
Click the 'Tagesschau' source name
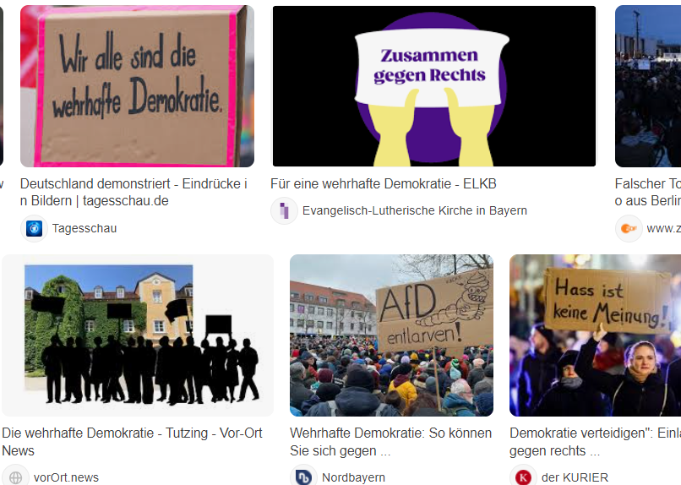tap(84, 228)
